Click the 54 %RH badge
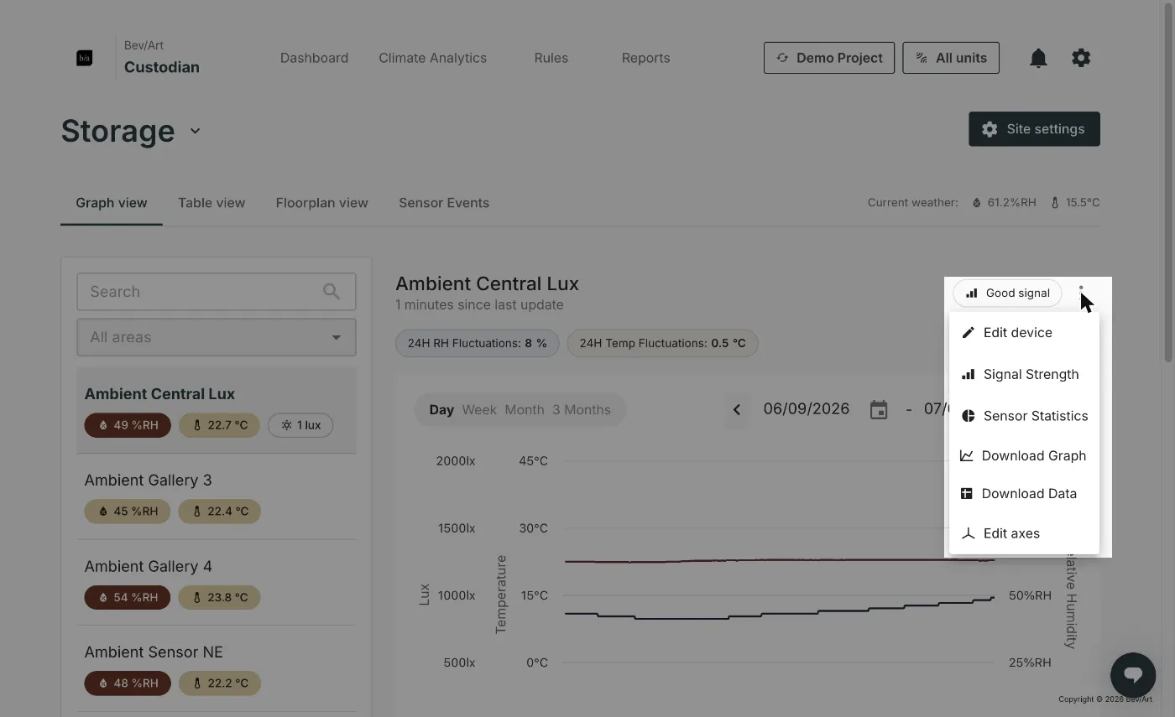The image size is (1175, 717). click(x=128, y=598)
